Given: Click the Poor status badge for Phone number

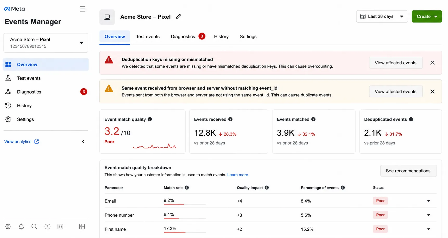Looking at the screenshot, I should click(380, 215).
